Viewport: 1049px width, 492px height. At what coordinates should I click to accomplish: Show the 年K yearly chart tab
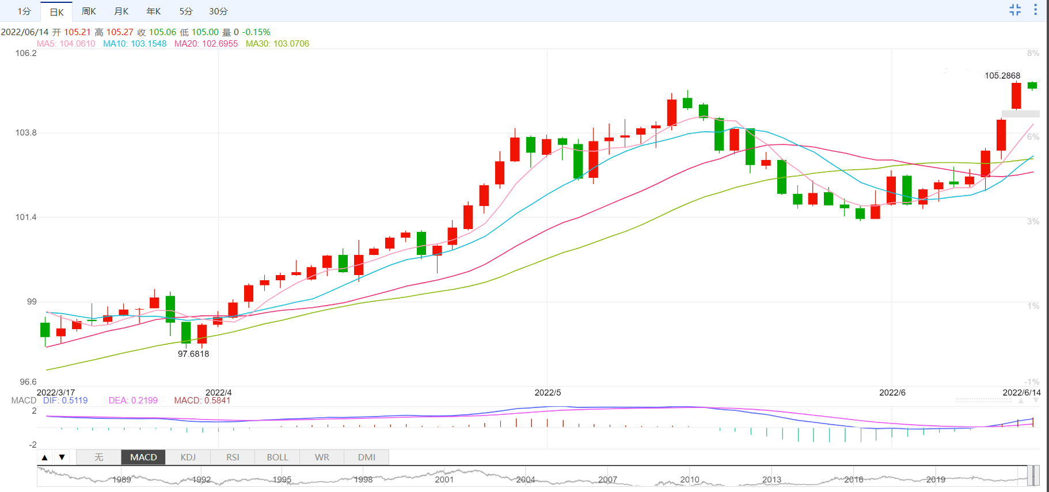153,12
